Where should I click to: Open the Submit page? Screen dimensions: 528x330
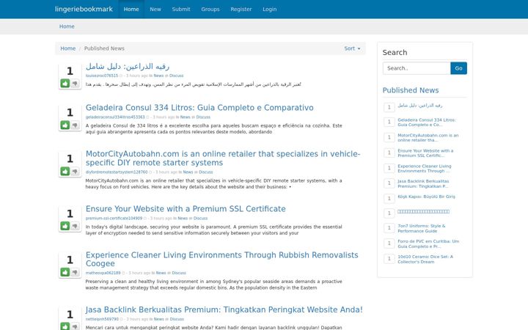[181, 9]
